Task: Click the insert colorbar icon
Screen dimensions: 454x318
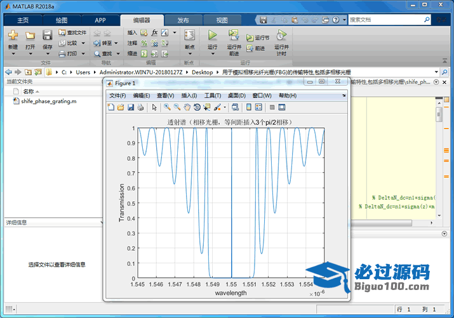Action: click(249, 107)
